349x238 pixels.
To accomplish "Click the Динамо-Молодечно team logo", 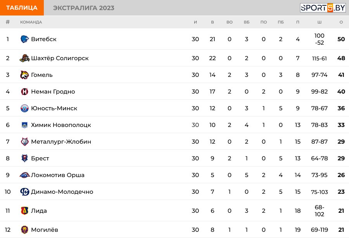I will pyautogui.click(x=24, y=192).
